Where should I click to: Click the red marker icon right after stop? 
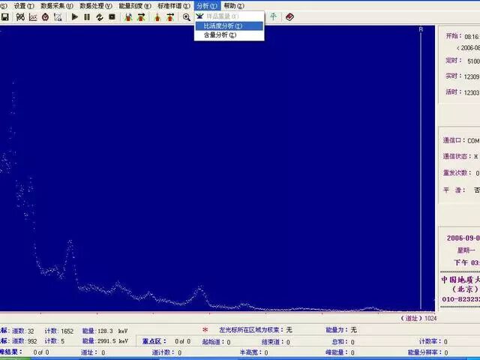pos(128,17)
